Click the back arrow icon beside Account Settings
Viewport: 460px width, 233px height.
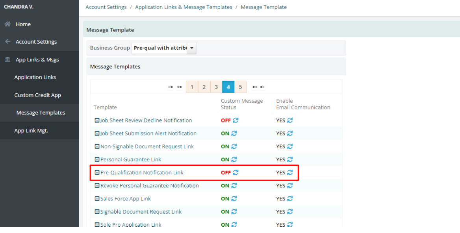(x=7, y=42)
